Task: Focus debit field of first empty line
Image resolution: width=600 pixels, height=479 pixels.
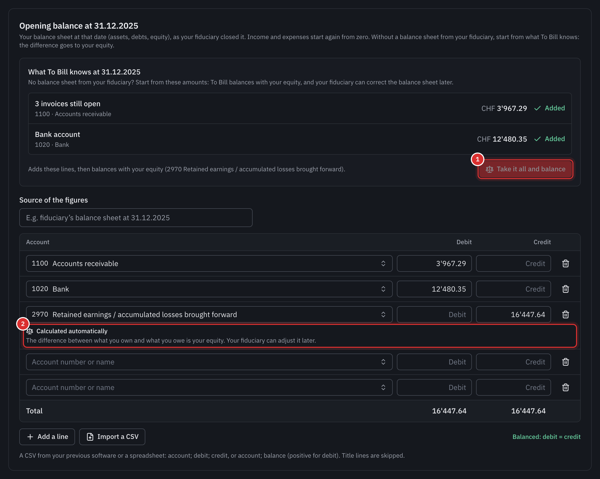Action: click(434, 362)
